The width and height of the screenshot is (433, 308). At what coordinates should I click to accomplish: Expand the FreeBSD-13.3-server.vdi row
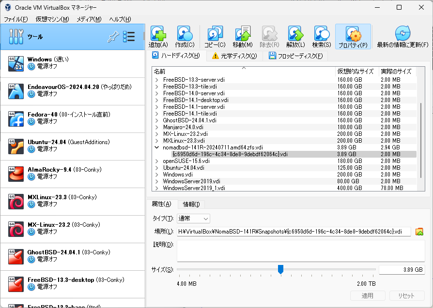157,80
